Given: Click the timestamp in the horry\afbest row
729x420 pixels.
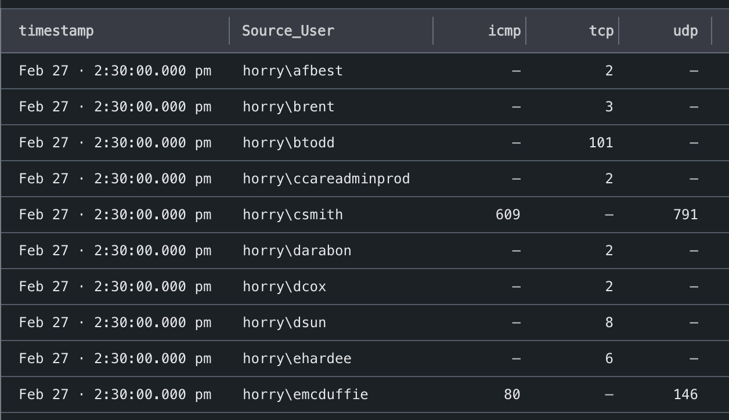Looking at the screenshot, I should point(115,71).
